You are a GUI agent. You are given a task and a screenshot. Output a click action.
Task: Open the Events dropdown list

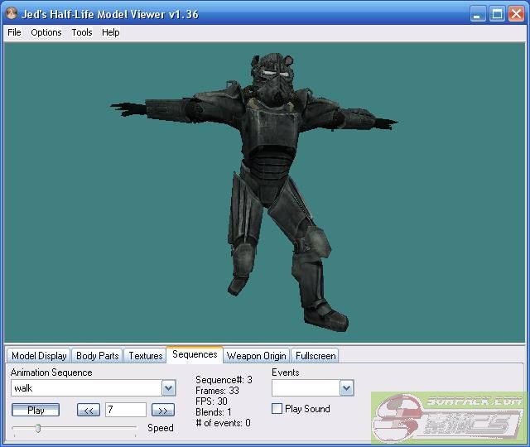click(346, 388)
